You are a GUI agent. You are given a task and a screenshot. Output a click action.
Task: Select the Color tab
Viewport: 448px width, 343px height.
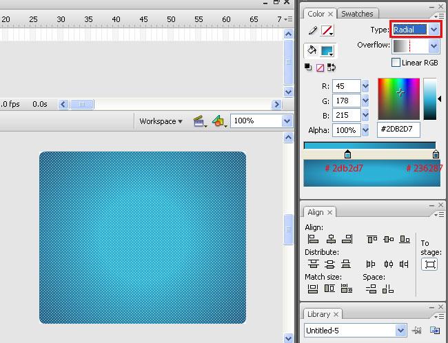[316, 14]
